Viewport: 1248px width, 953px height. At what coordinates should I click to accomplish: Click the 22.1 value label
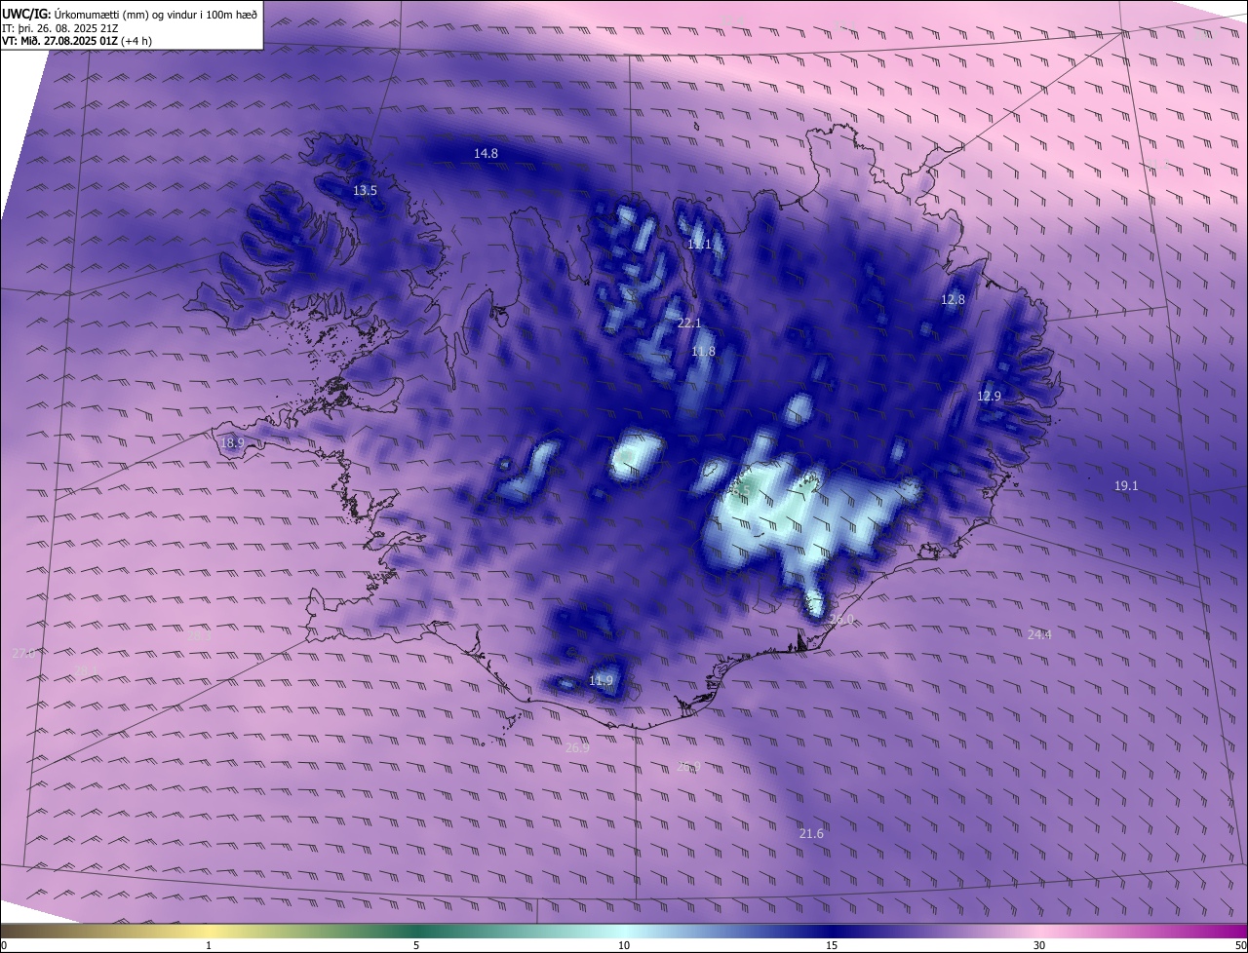(x=689, y=323)
